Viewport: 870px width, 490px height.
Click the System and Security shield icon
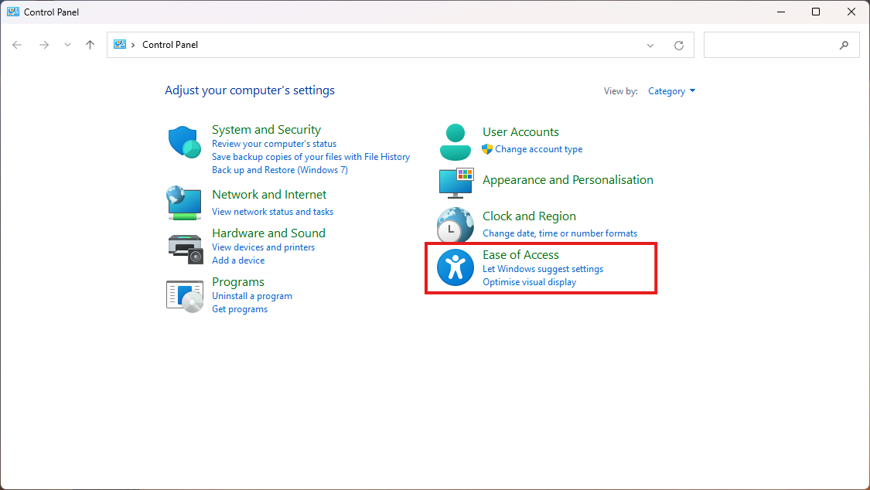click(184, 142)
